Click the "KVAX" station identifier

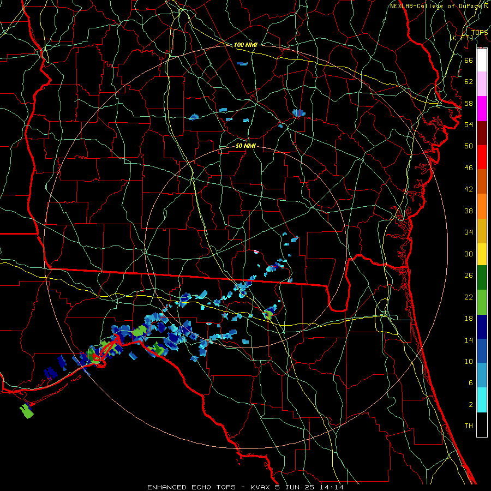[261, 487]
